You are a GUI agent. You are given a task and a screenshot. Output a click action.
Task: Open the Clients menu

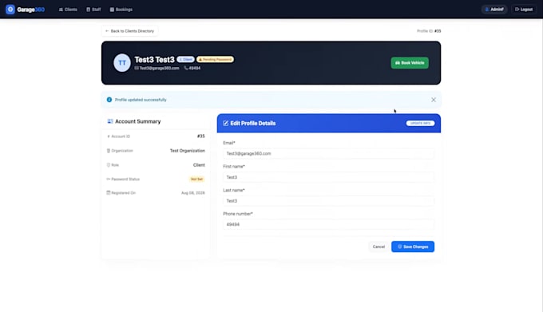coord(68,10)
